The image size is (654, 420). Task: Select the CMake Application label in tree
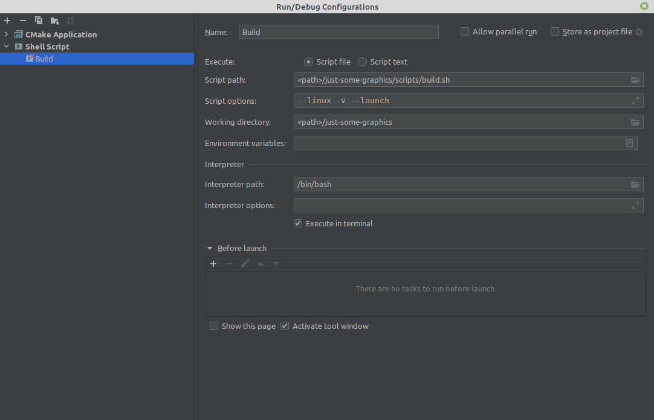(x=61, y=34)
